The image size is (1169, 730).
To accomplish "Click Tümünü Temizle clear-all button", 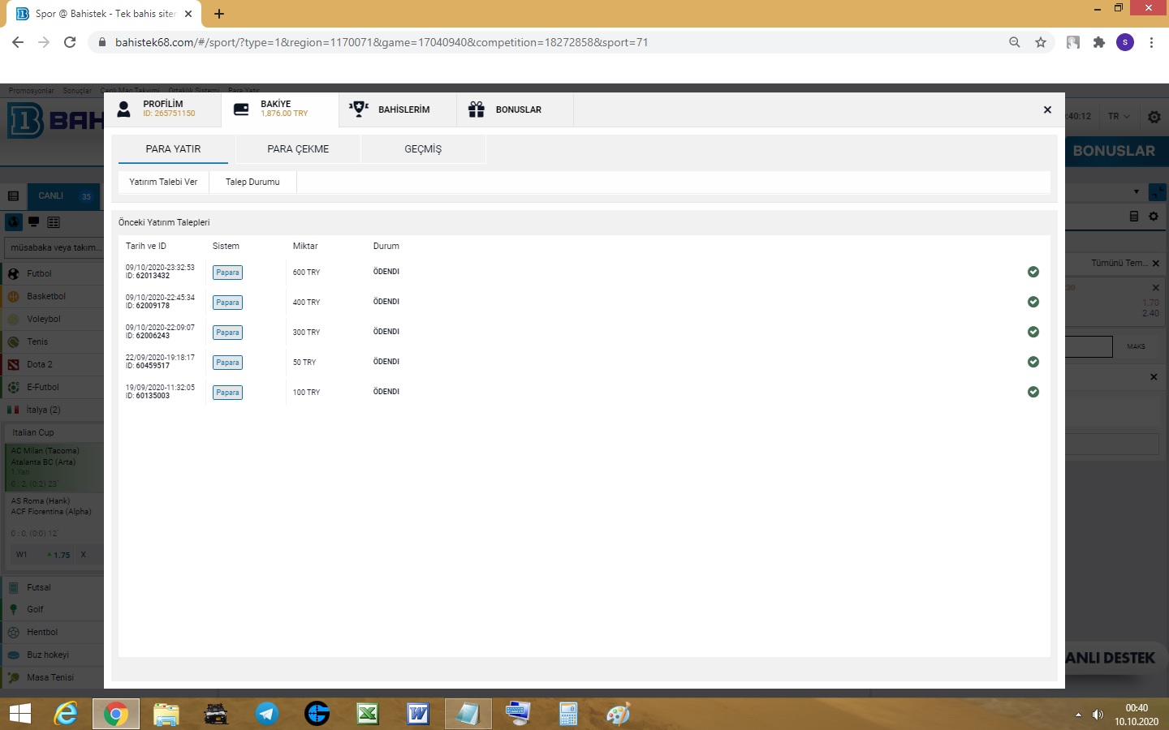I will point(1125,263).
